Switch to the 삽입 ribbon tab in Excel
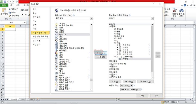This screenshot has height=104, width=196. coord(18,5)
